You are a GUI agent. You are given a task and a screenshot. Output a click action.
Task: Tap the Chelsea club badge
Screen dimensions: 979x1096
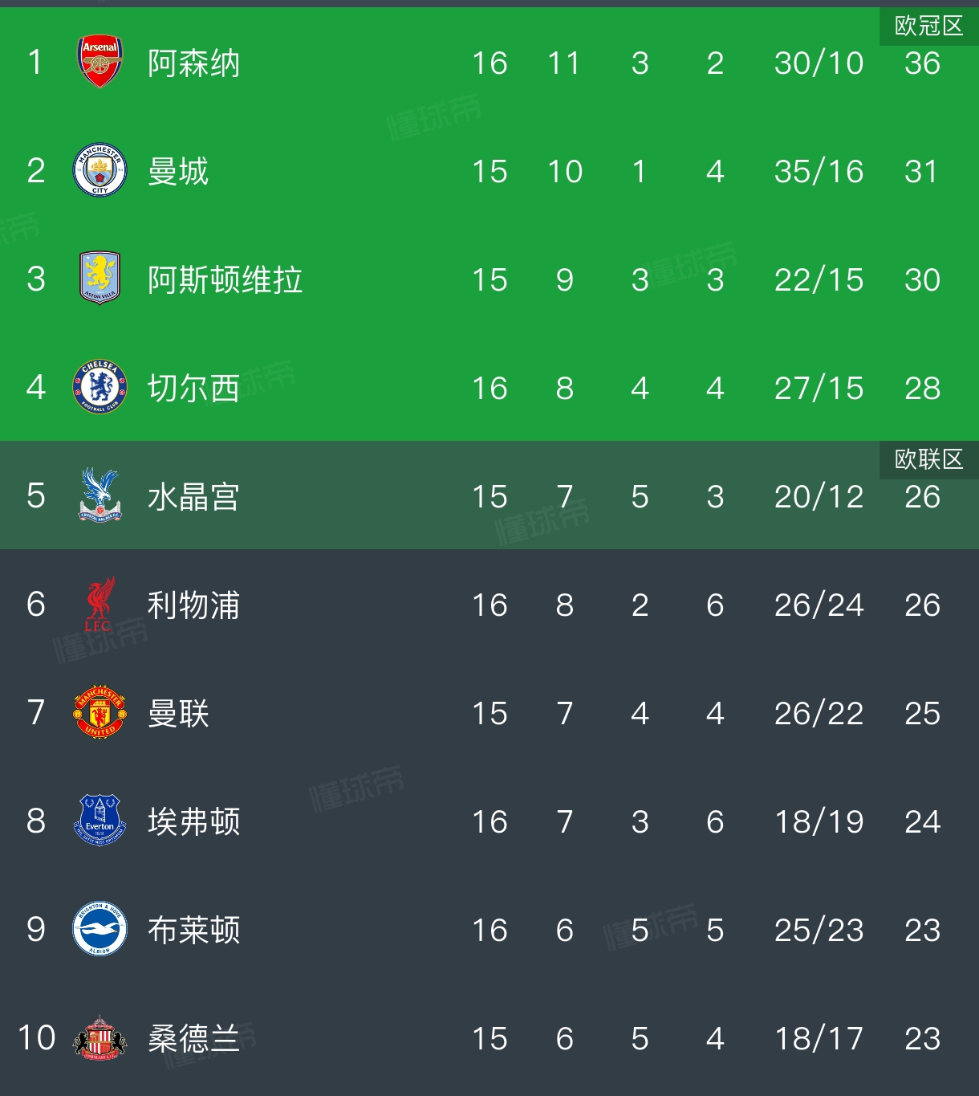(x=100, y=387)
